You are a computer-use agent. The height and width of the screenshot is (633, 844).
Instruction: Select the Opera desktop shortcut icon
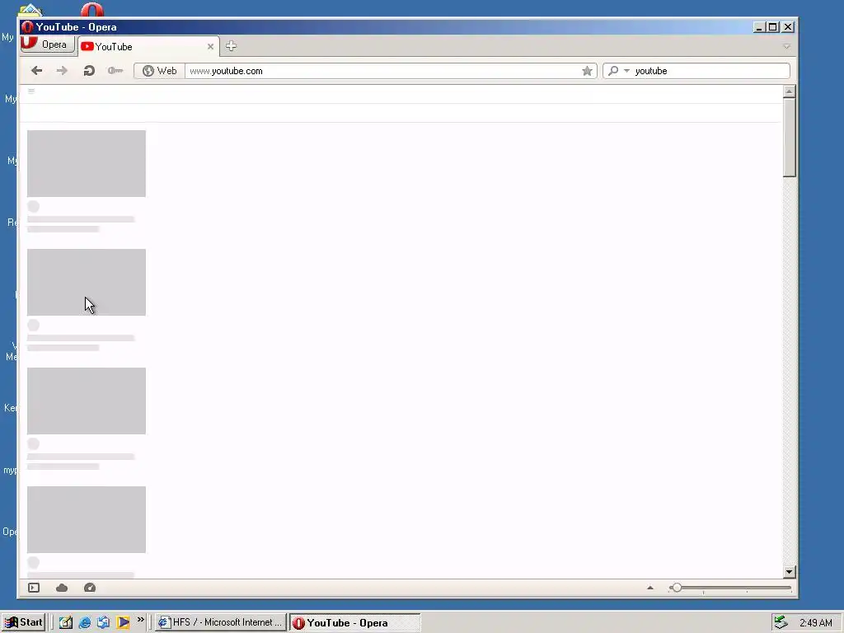pyautogui.click(x=92, y=9)
